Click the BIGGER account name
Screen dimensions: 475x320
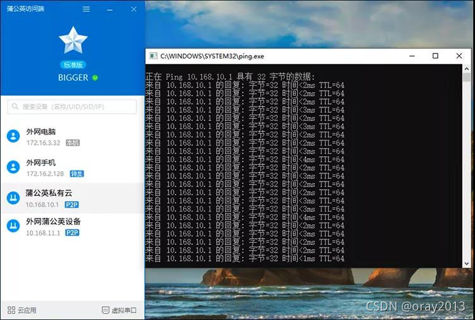pos(73,77)
